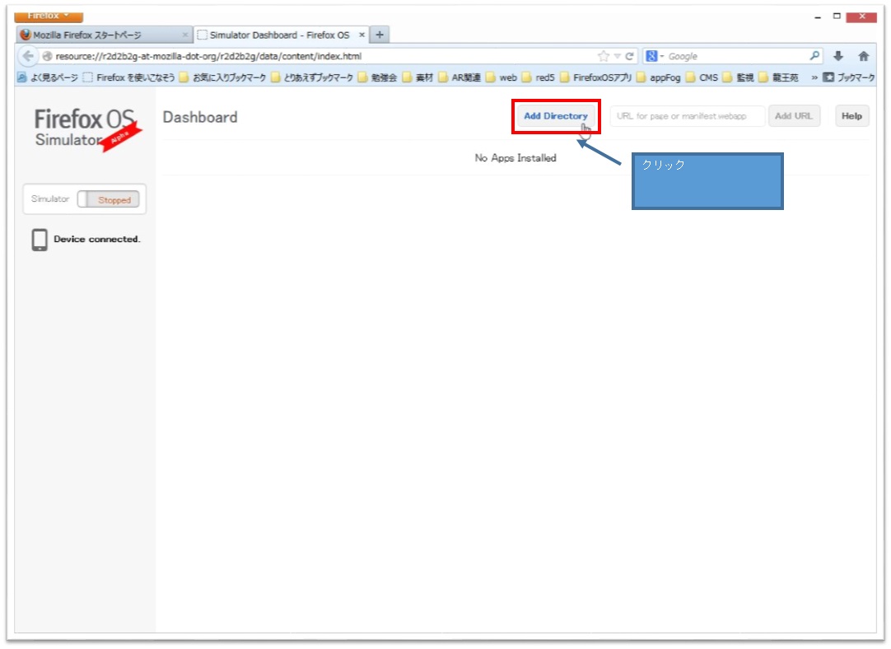Click the Add URL button
Screen dimensions: 891x649
(x=793, y=116)
